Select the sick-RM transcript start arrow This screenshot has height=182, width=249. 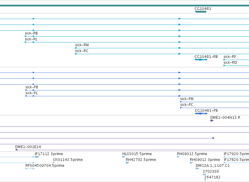click(x=76, y=48)
